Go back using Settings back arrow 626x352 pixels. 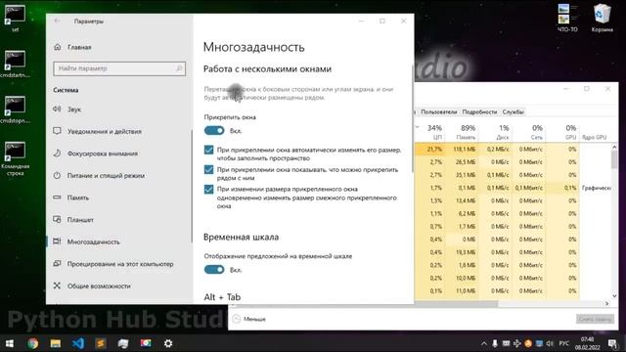(57, 21)
